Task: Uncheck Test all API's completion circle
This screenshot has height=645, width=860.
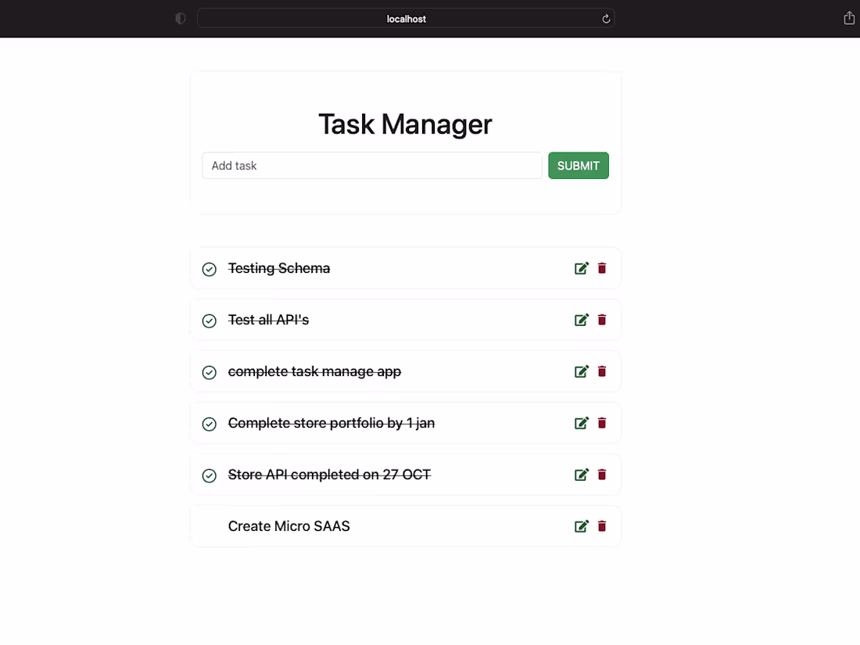Action: (209, 321)
